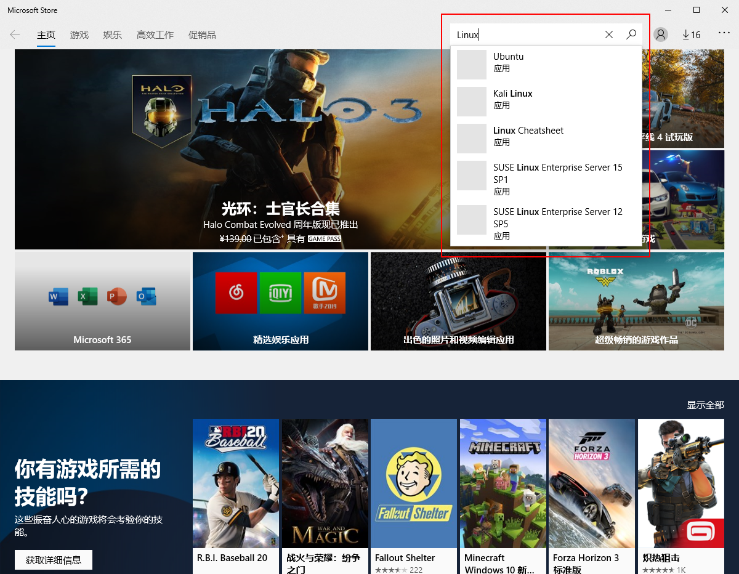The height and width of the screenshot is (574, 739).
Task: Open the user account icon
Action: click(x=661, y=34)
